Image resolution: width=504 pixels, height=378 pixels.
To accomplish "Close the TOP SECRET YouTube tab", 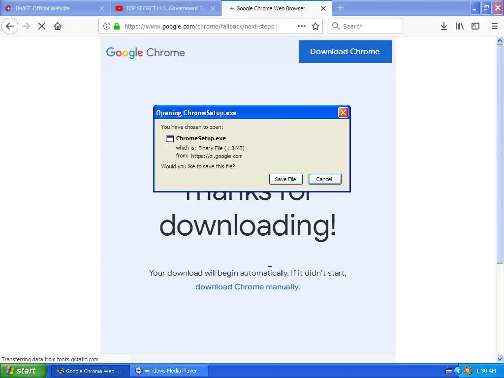I will (213, 8).
